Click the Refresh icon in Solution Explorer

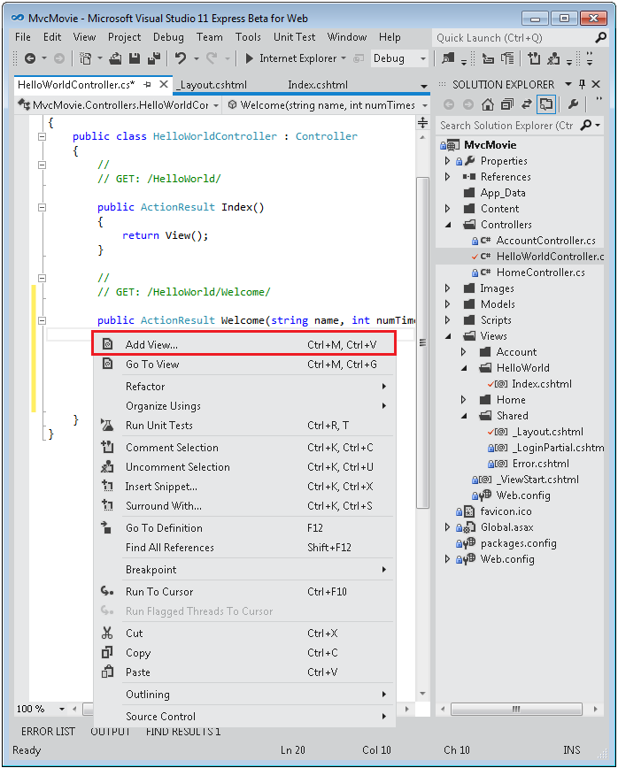(x=526, y=104)
